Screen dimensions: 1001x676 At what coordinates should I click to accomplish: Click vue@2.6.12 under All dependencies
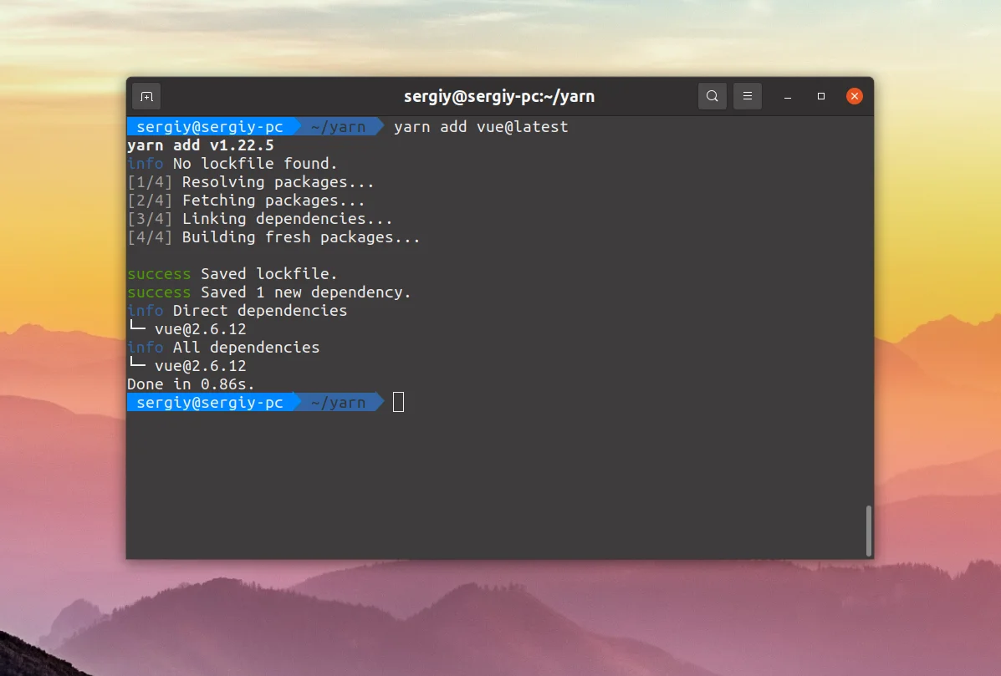point(201,366)
